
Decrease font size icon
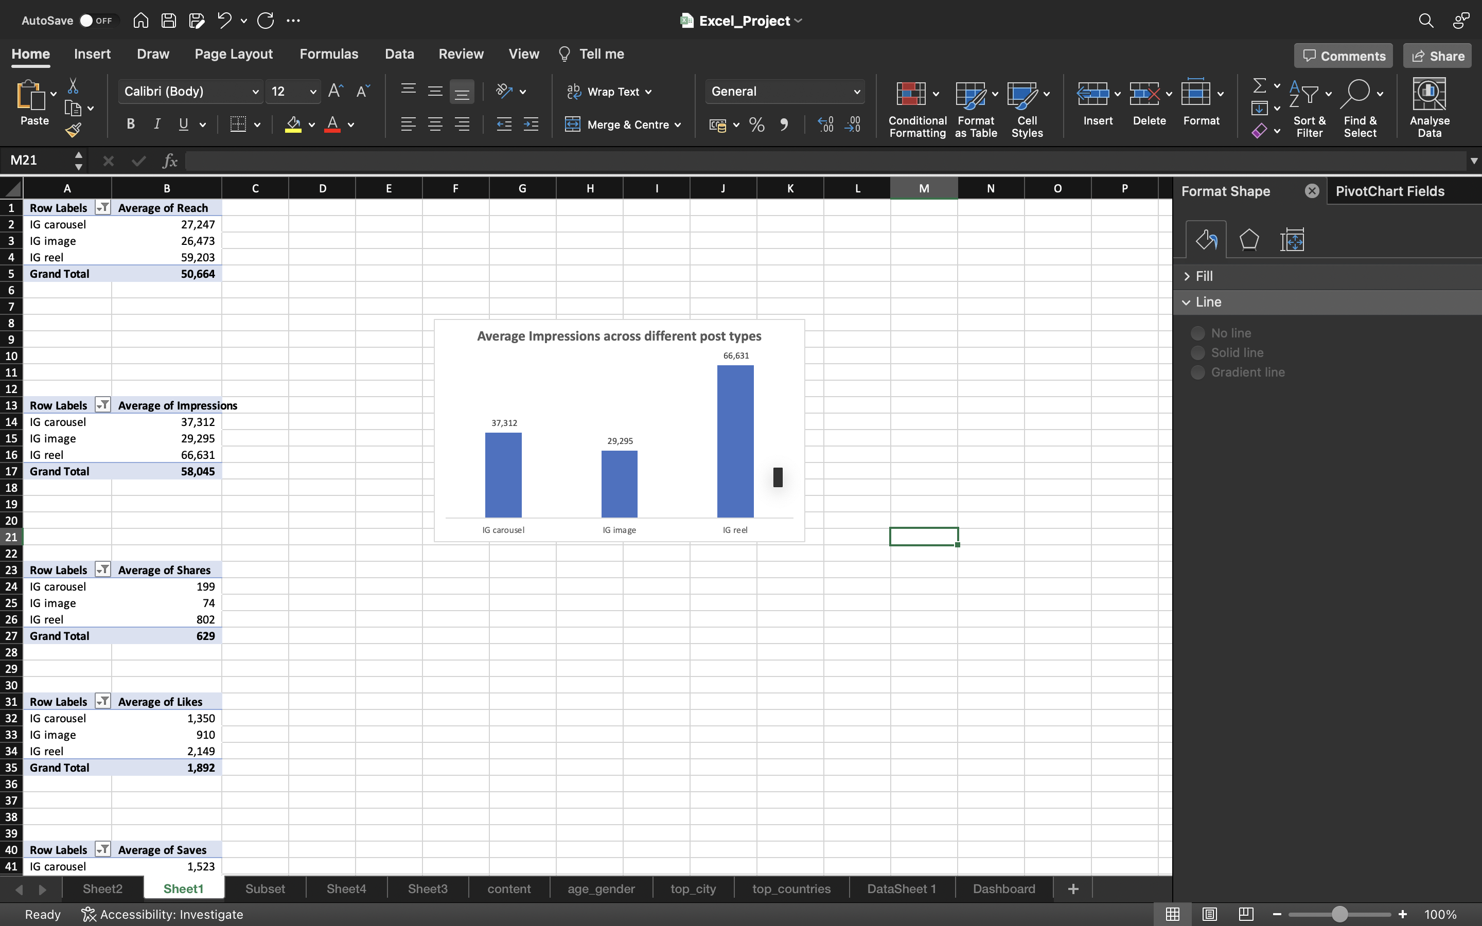363,91
